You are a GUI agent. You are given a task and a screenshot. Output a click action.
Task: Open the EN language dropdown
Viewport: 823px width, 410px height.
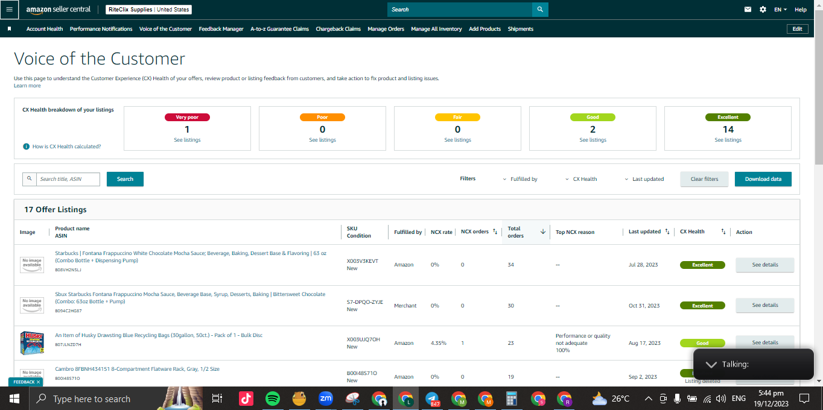781,10
